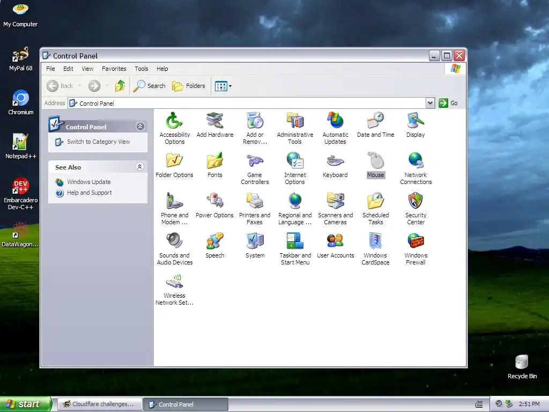The height and width of the screenshot is (412, 549).
Task: Open Windows CardSpace icon
Action: pyautogui.click(x=376, y=241)
